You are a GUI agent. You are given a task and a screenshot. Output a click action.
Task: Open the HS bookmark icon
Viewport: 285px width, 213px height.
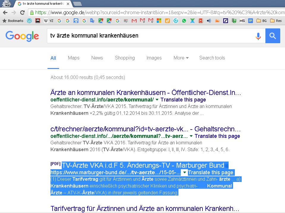(x=242, y=21)
